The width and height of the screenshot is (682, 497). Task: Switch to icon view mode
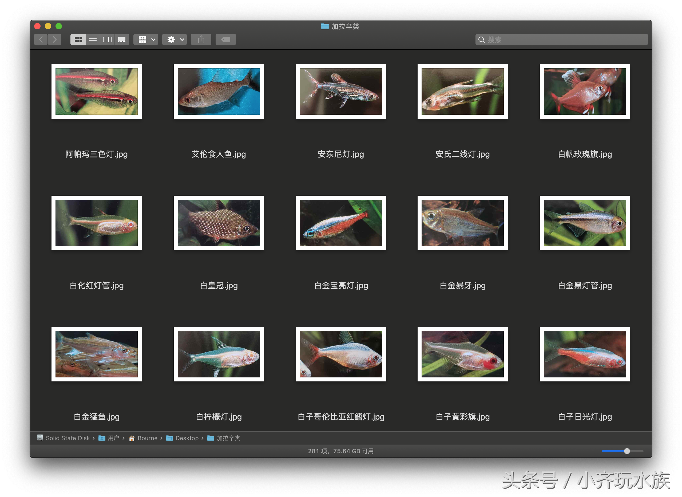(78, 40)
